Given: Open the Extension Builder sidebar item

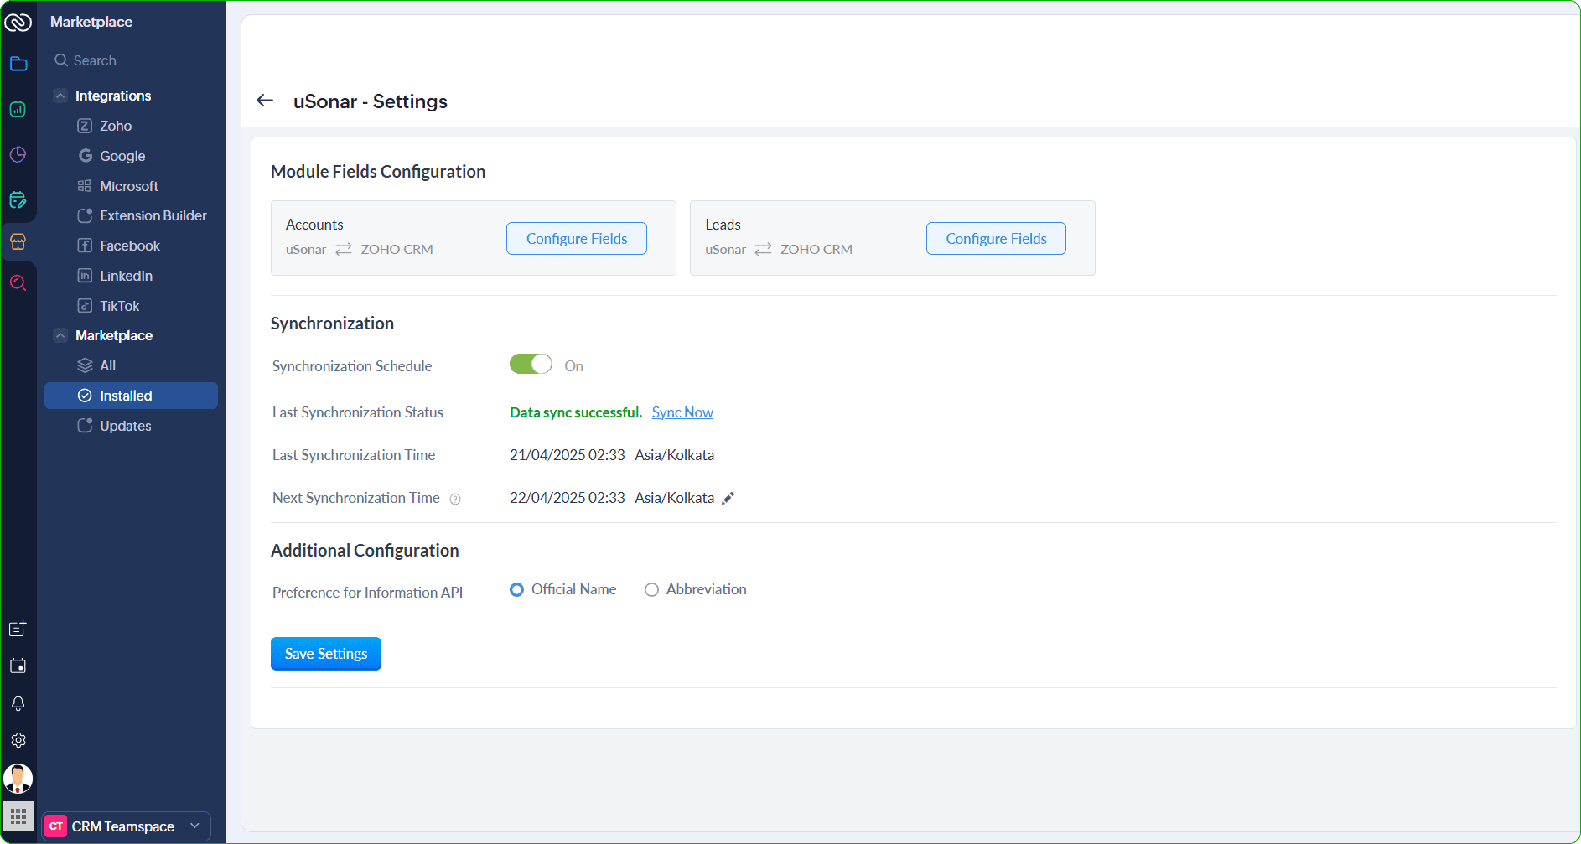Looking at the screenshot, I should [153, 216].
